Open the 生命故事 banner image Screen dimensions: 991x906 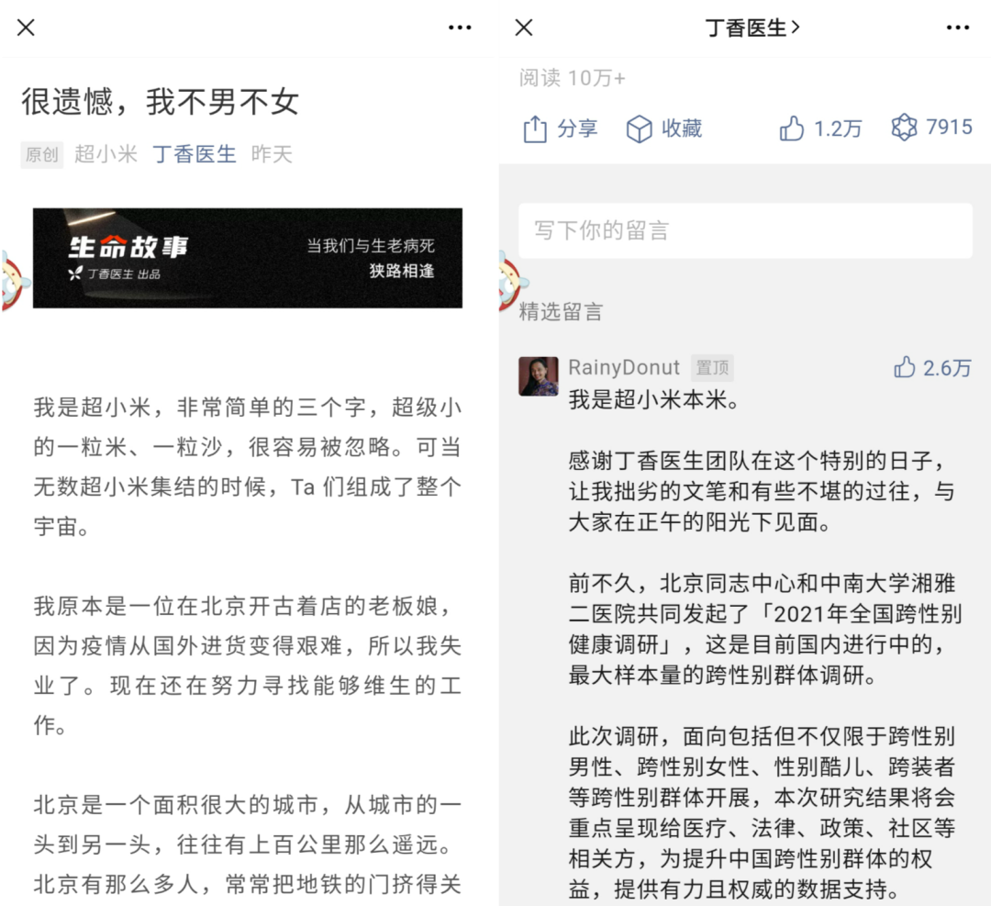(x=248, y=258)
